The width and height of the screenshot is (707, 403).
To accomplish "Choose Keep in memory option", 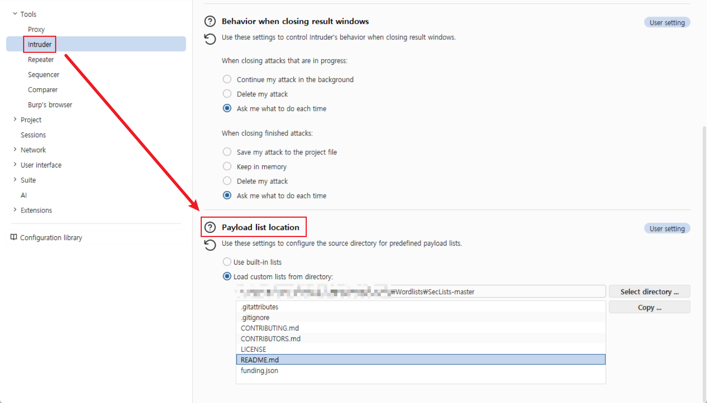I will (x=227, y=166).
